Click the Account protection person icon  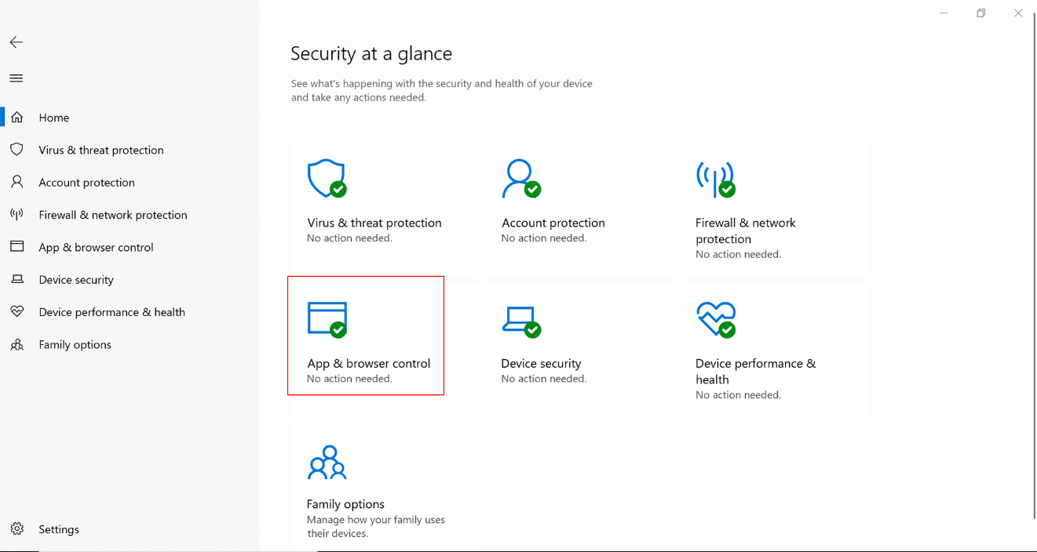point(520,178)
